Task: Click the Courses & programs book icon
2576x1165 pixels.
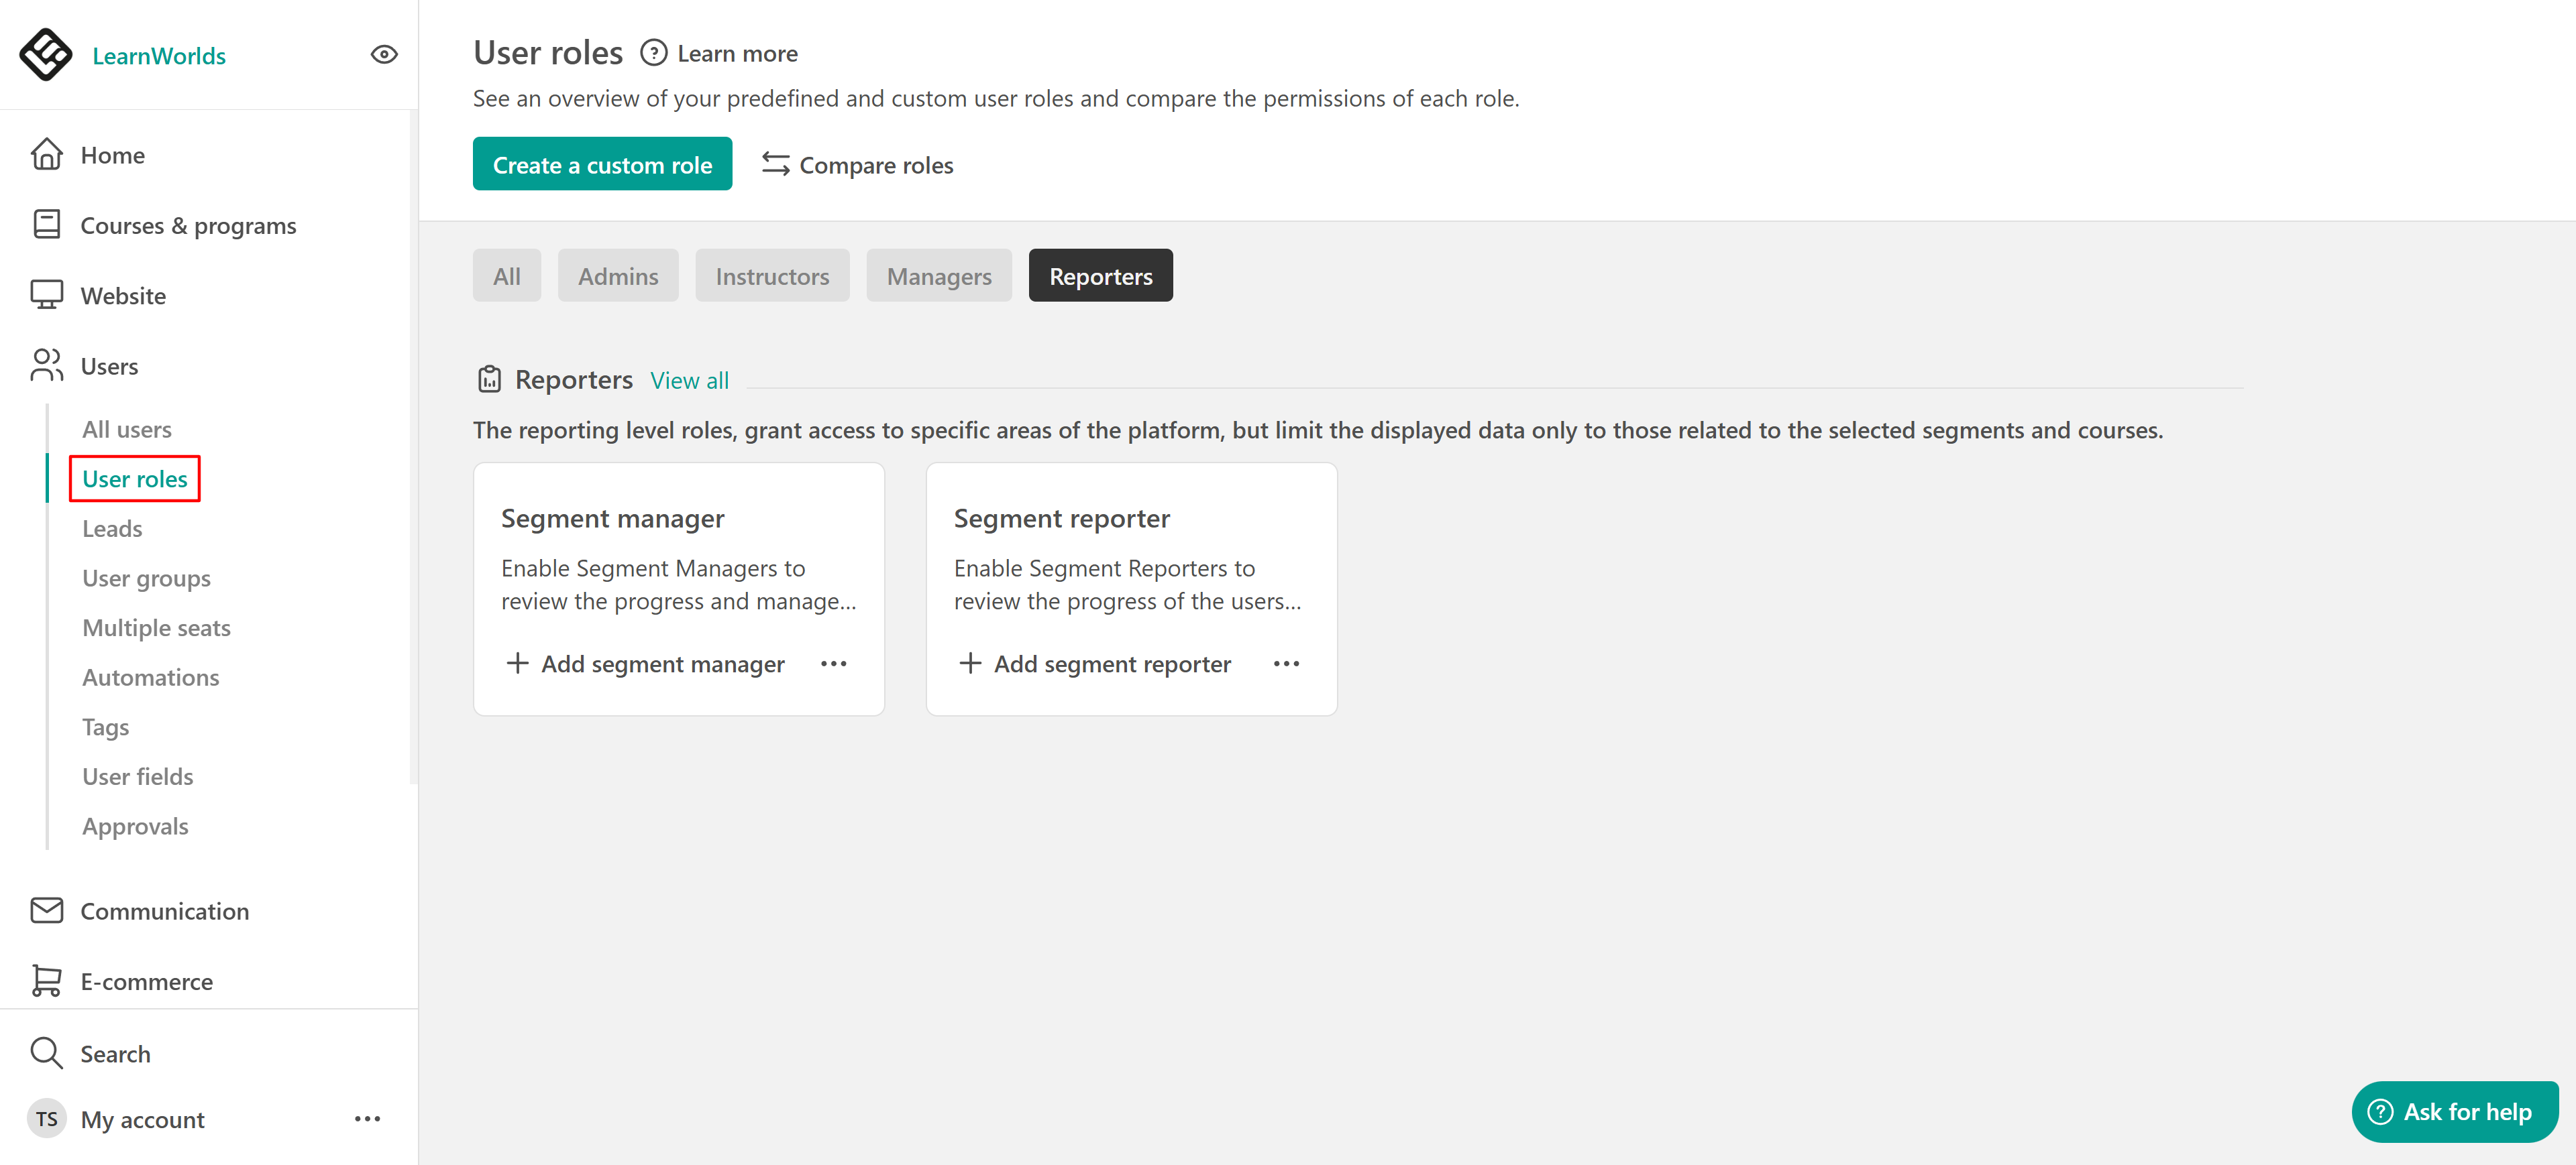Action: [46, 225]
